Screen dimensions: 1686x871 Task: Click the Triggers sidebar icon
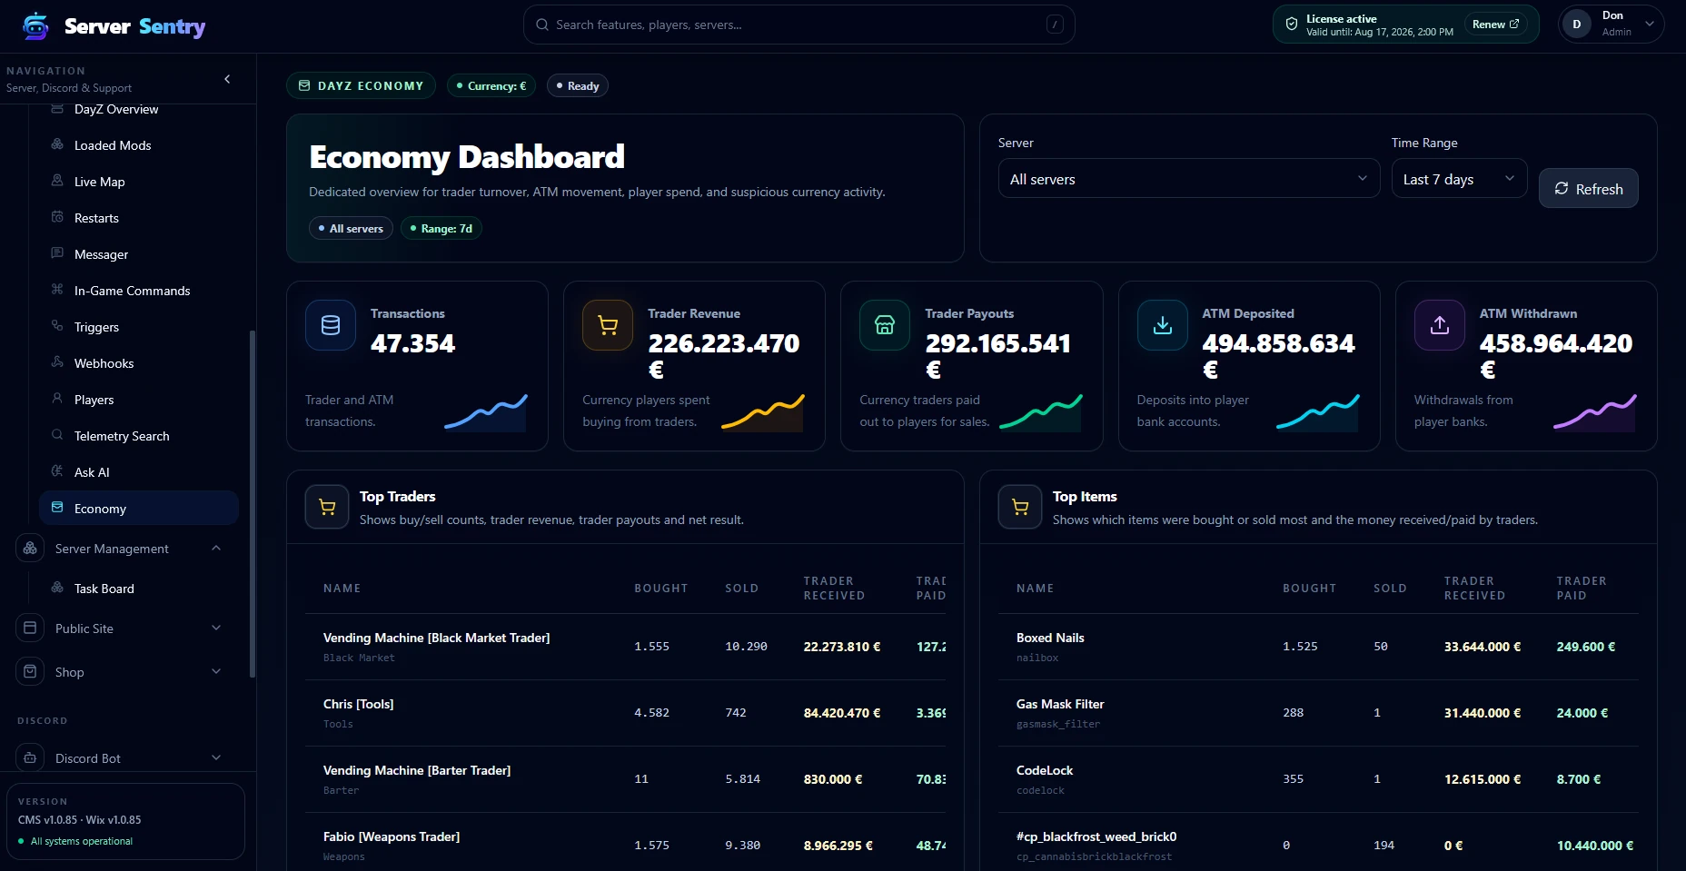pos(57,326)
